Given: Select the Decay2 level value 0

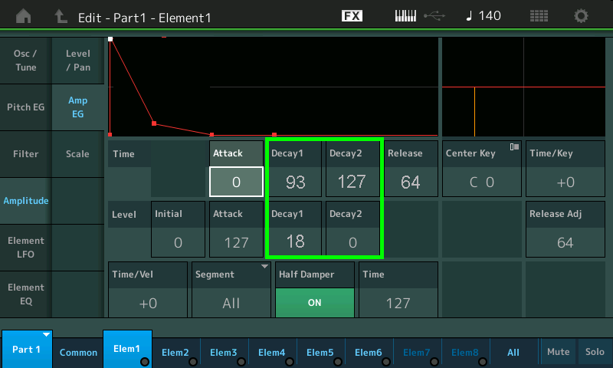Looking at the screenshot, I should [352, 242].
